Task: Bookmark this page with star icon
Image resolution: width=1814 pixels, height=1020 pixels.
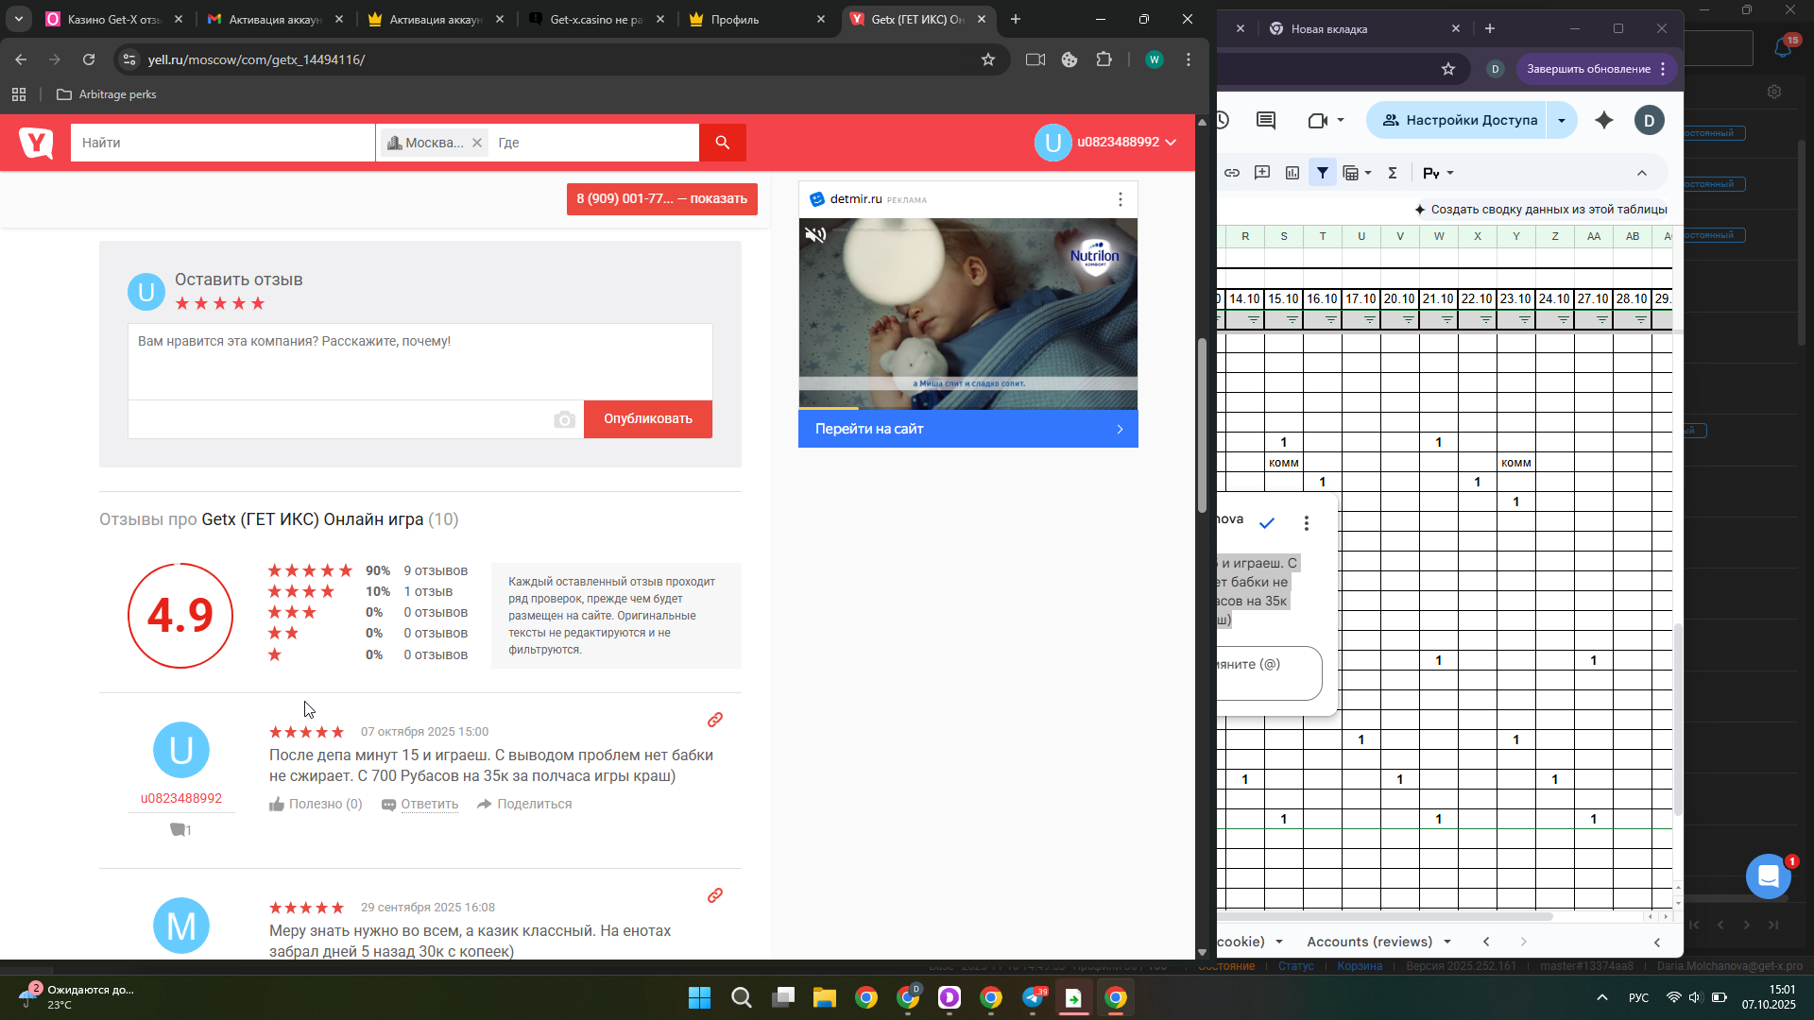Action: (x=988, y=59)
